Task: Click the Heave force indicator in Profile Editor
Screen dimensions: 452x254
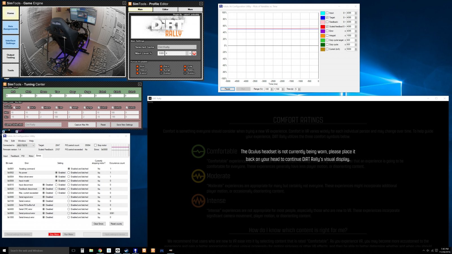Action: (x=137, y=70)
